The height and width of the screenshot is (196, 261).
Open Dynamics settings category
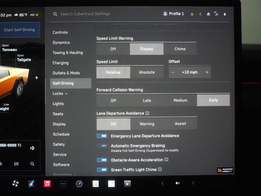point(61,42)
